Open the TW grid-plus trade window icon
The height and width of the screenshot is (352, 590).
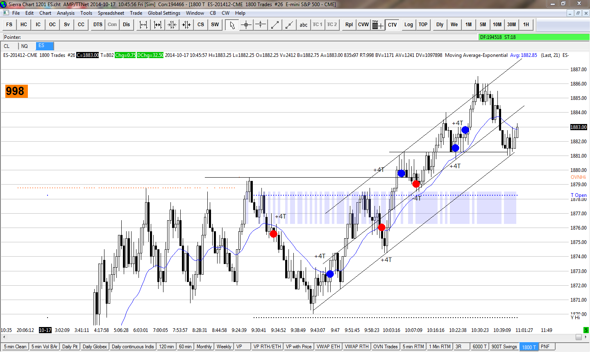click(378, 25)
